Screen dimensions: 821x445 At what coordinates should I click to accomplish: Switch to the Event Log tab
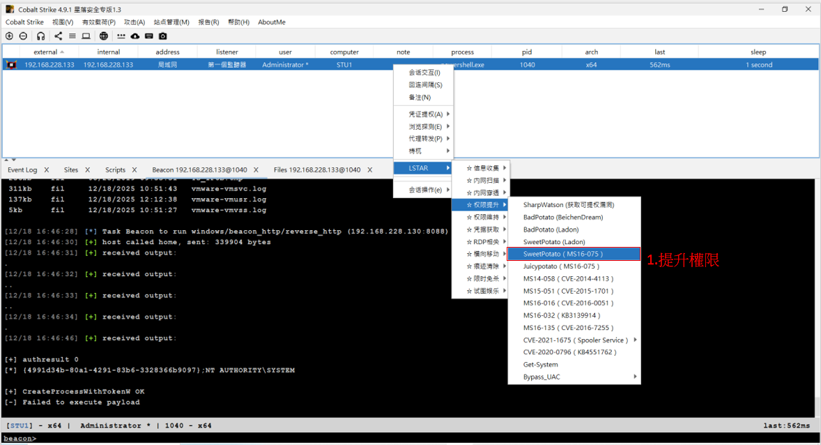pyautogui.click(x=22, y=169)
